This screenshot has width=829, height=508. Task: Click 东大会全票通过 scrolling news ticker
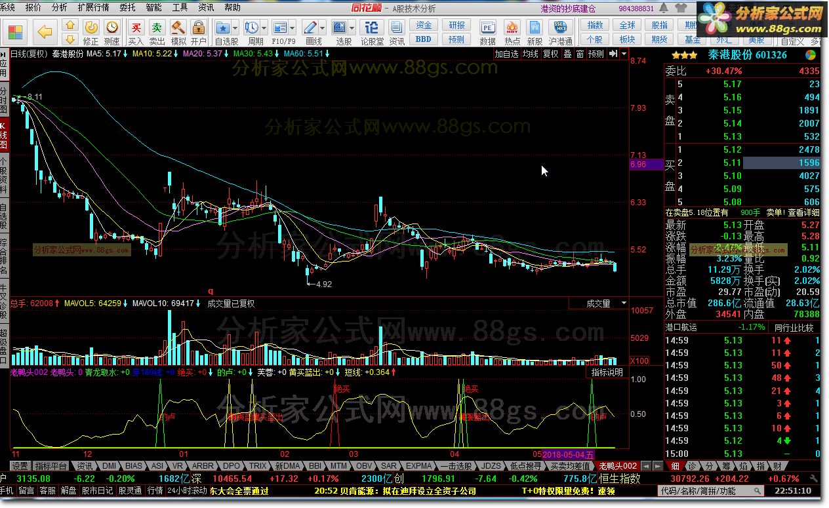click(x=239, y=490)
